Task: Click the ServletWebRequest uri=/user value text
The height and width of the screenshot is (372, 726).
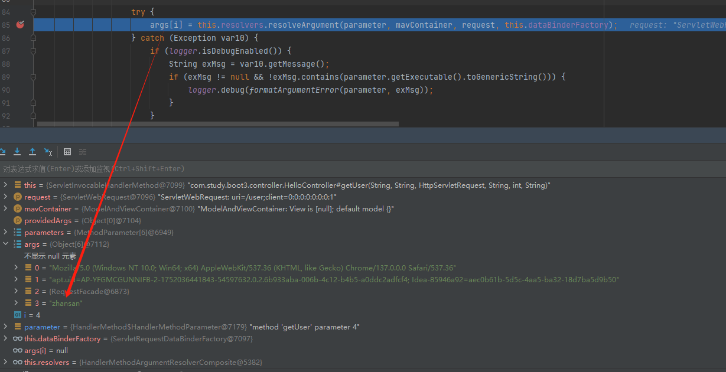Action: click(x=247, y=197)
